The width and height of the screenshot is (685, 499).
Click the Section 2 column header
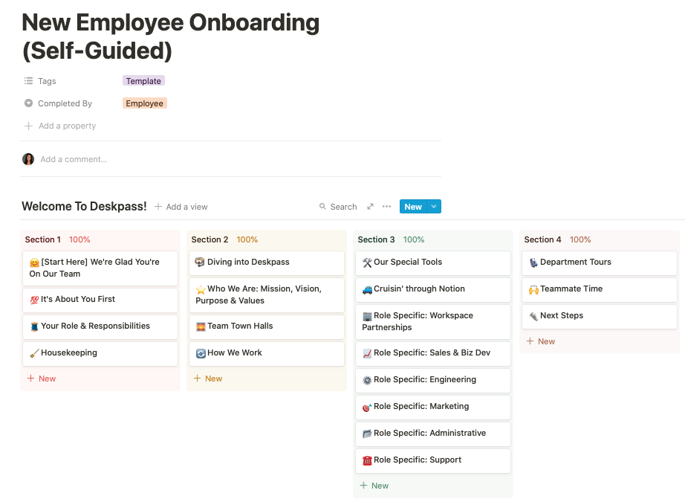(210, 239)
